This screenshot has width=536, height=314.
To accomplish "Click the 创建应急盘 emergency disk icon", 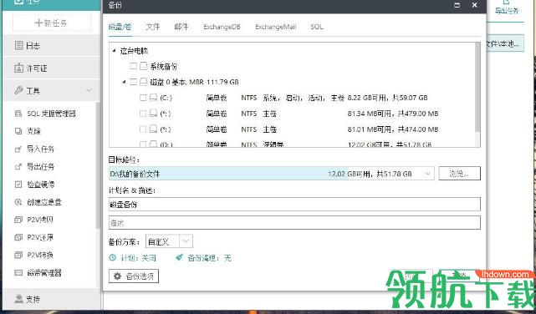I will coord(18,202).
